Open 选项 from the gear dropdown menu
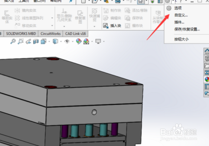This screenshot has width=209, height=146. (x=178, y=8)
